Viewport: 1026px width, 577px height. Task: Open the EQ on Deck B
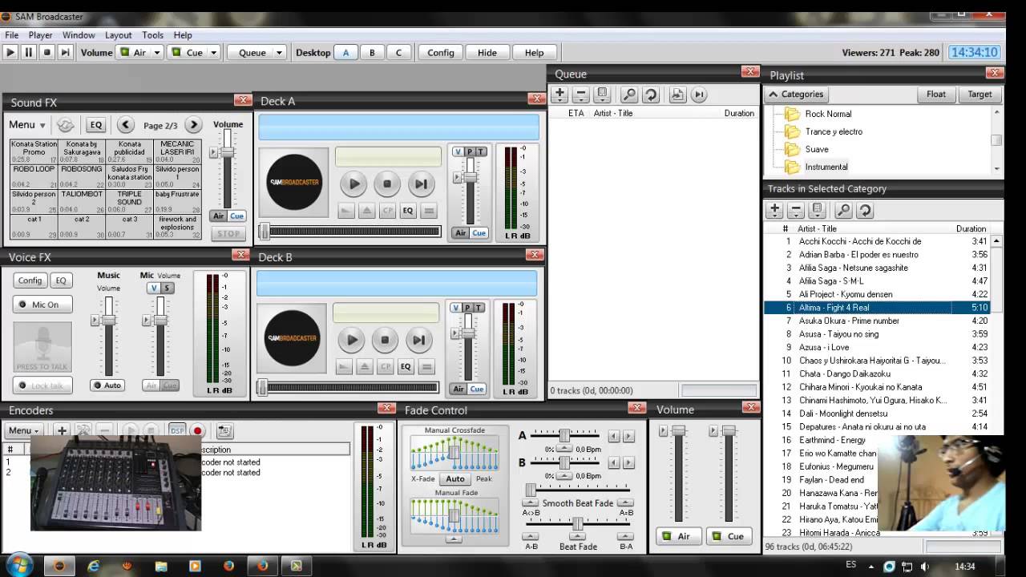pyautogui.click(x=406, y=367)
